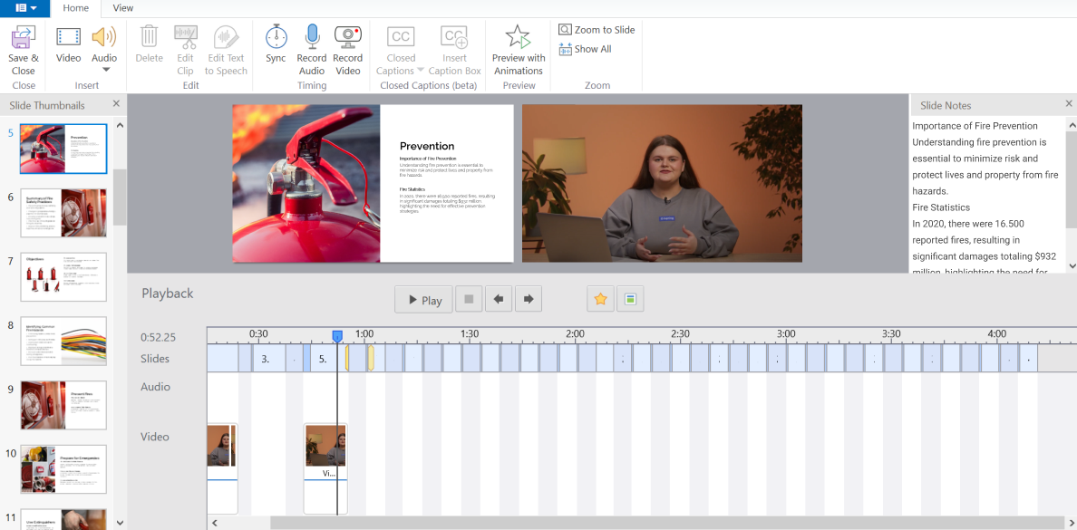This screenshot has width=1077, height=530.
Task: Click the presenter video preview
Action: (x=662, y=183)
